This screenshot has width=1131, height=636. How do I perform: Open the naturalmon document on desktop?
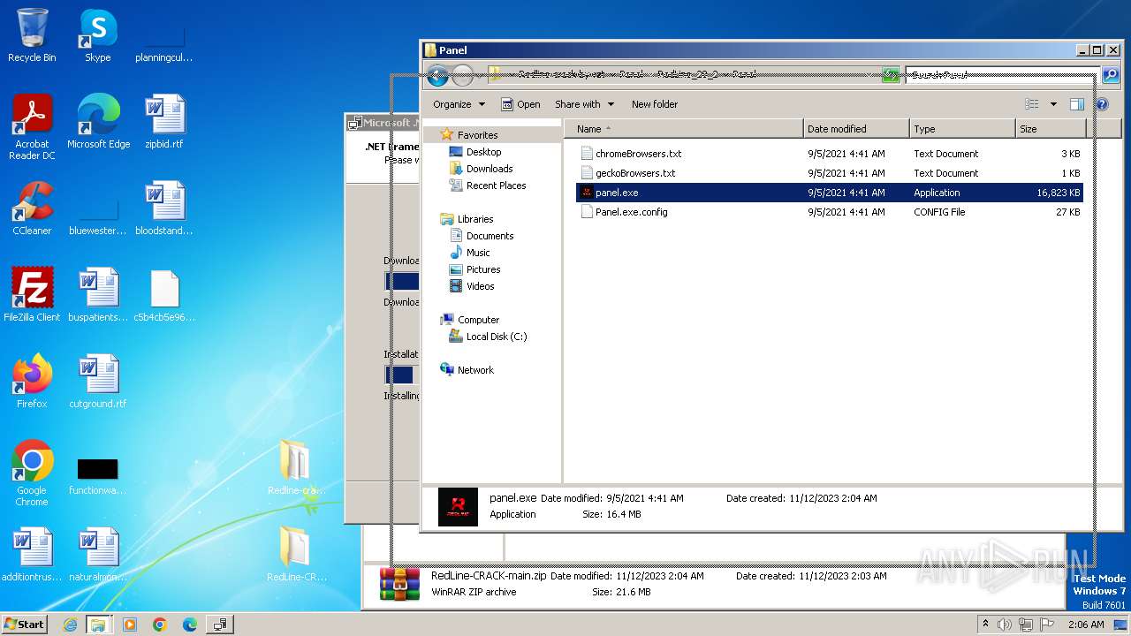[98, 555]
